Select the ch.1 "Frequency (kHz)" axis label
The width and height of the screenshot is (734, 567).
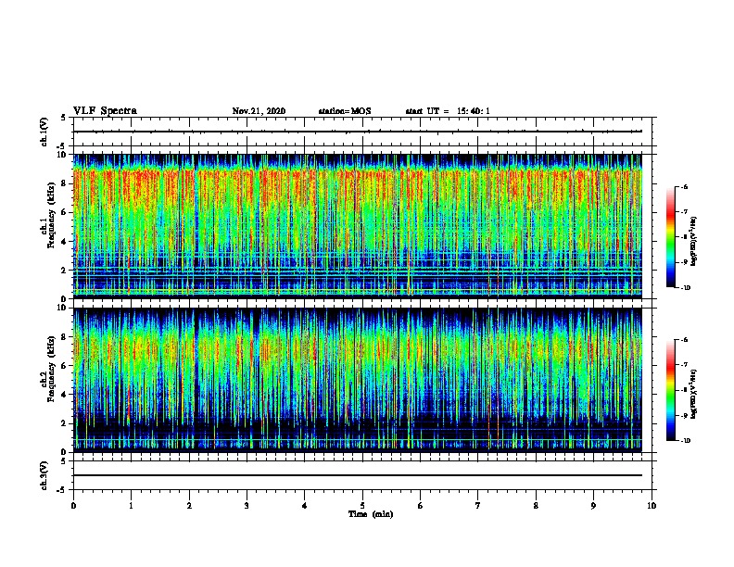point(51,215)
